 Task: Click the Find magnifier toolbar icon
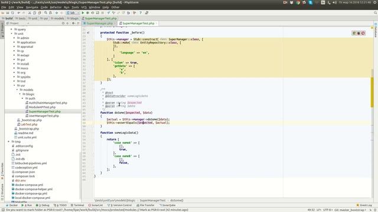tap(45, 13)
